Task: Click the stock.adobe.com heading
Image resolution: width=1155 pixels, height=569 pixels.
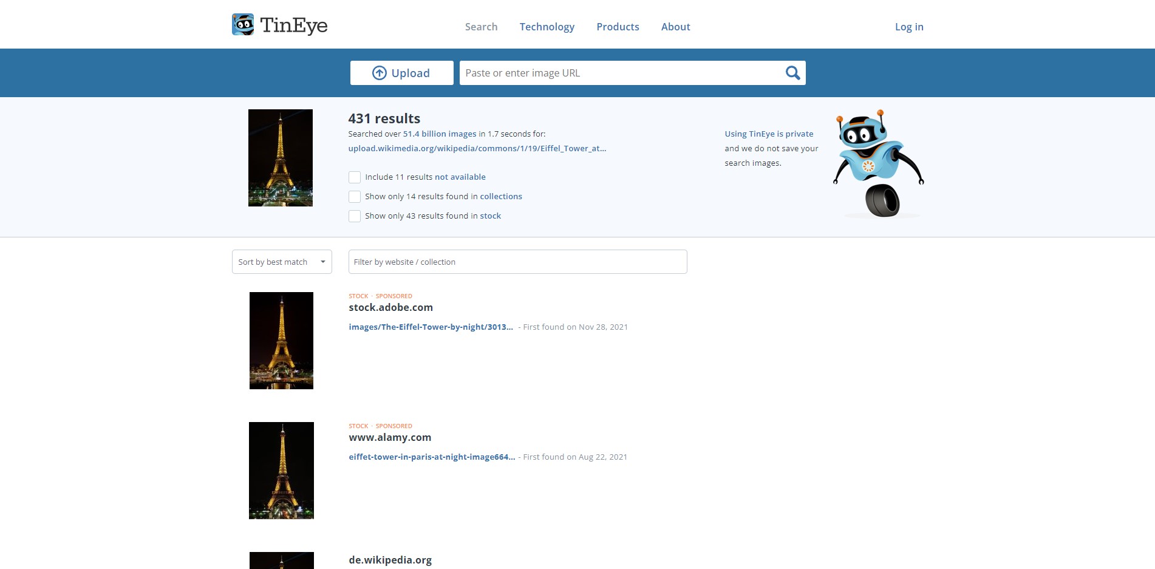Action: pyautogui.click(x=390, y=307)
